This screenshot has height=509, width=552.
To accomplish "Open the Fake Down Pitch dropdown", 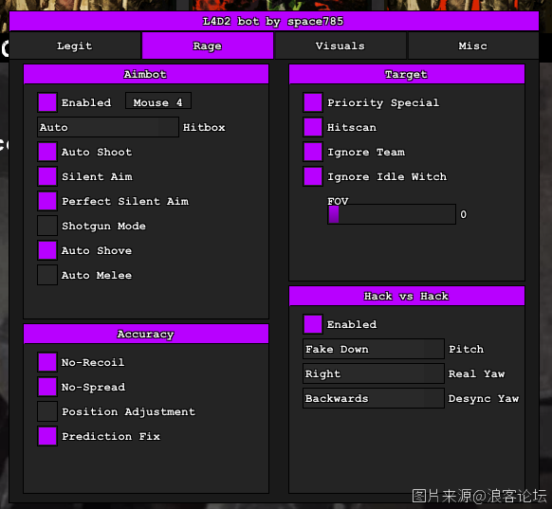I will [374, 349].
